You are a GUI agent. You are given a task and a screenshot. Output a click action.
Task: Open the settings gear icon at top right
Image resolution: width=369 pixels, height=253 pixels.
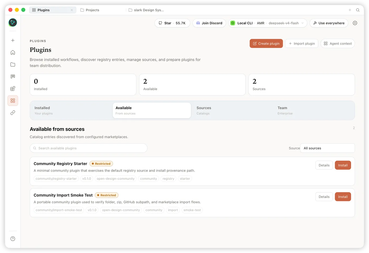tap(355, 23)
